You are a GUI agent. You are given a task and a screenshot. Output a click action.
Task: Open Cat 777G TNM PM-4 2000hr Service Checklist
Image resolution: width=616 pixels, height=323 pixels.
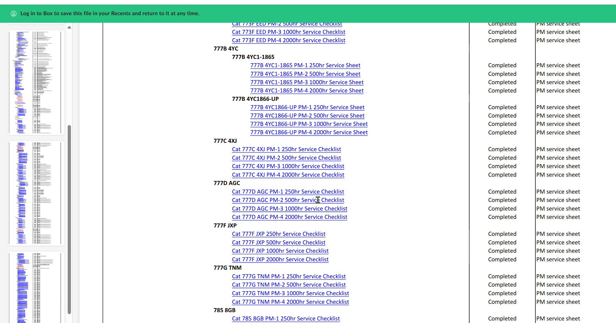click(x=290, y=302)
